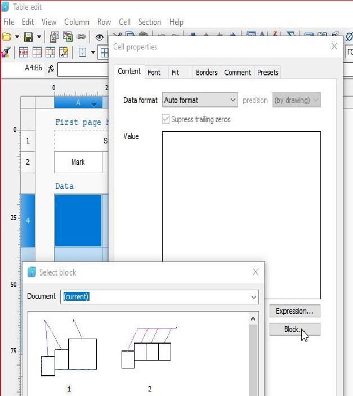Click the open folder icon in toolbar
The height and width of the screenshot is (396, 353).
(6, 37)
